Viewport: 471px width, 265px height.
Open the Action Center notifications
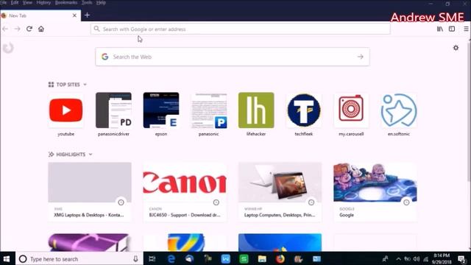tap(461, 258)
